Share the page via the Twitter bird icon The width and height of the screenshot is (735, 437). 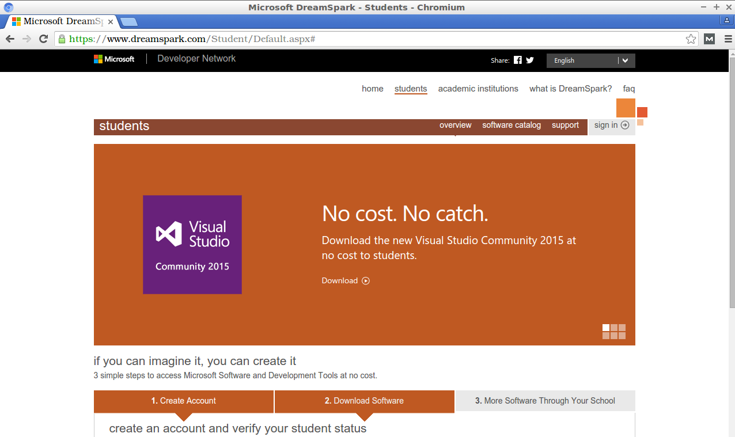click(530, 60)
